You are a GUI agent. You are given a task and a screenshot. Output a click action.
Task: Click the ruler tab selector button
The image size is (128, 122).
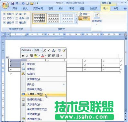click(4, 34)
